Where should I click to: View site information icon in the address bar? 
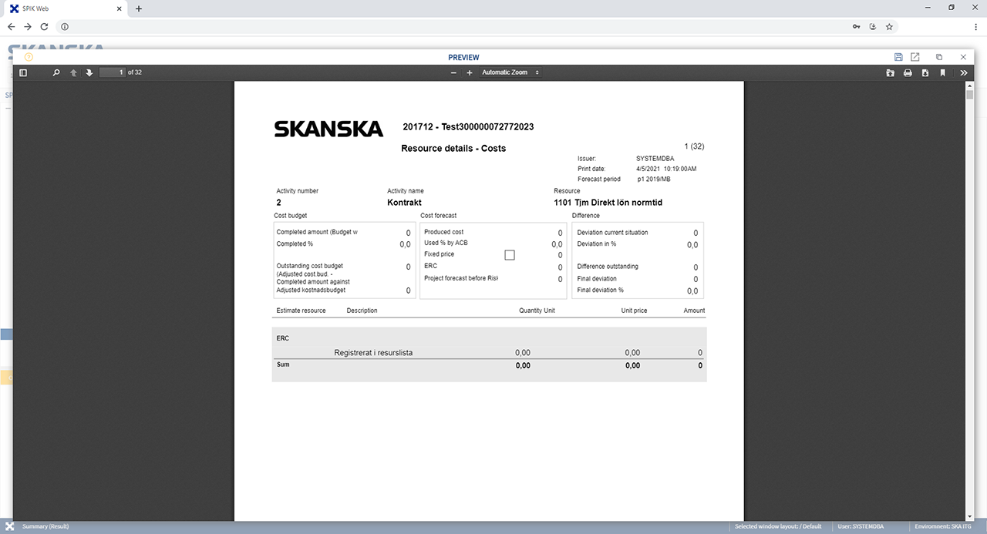point(65,26)
